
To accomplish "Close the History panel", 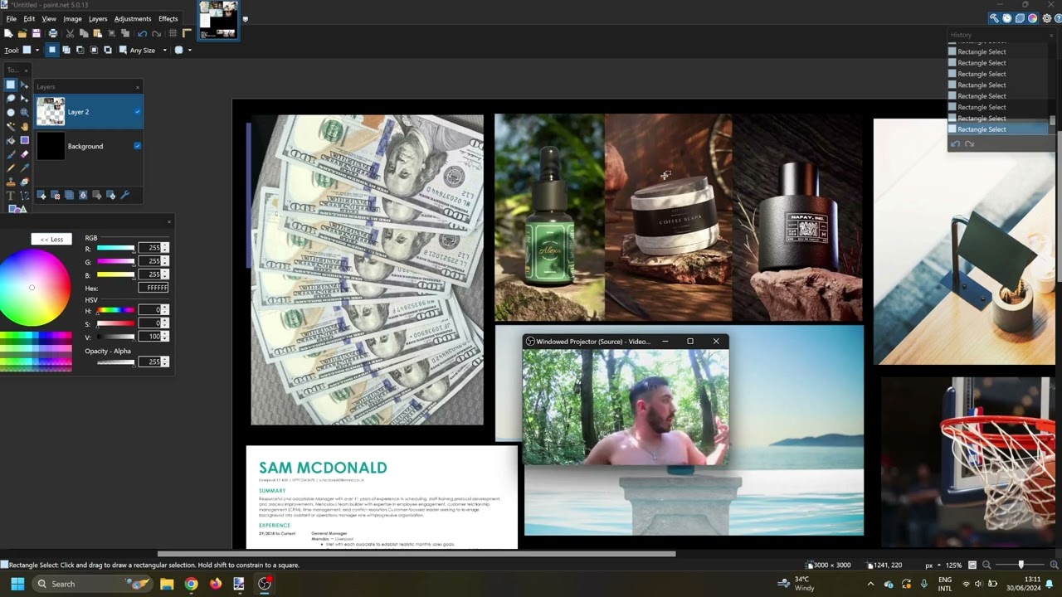I will 1051,35.
